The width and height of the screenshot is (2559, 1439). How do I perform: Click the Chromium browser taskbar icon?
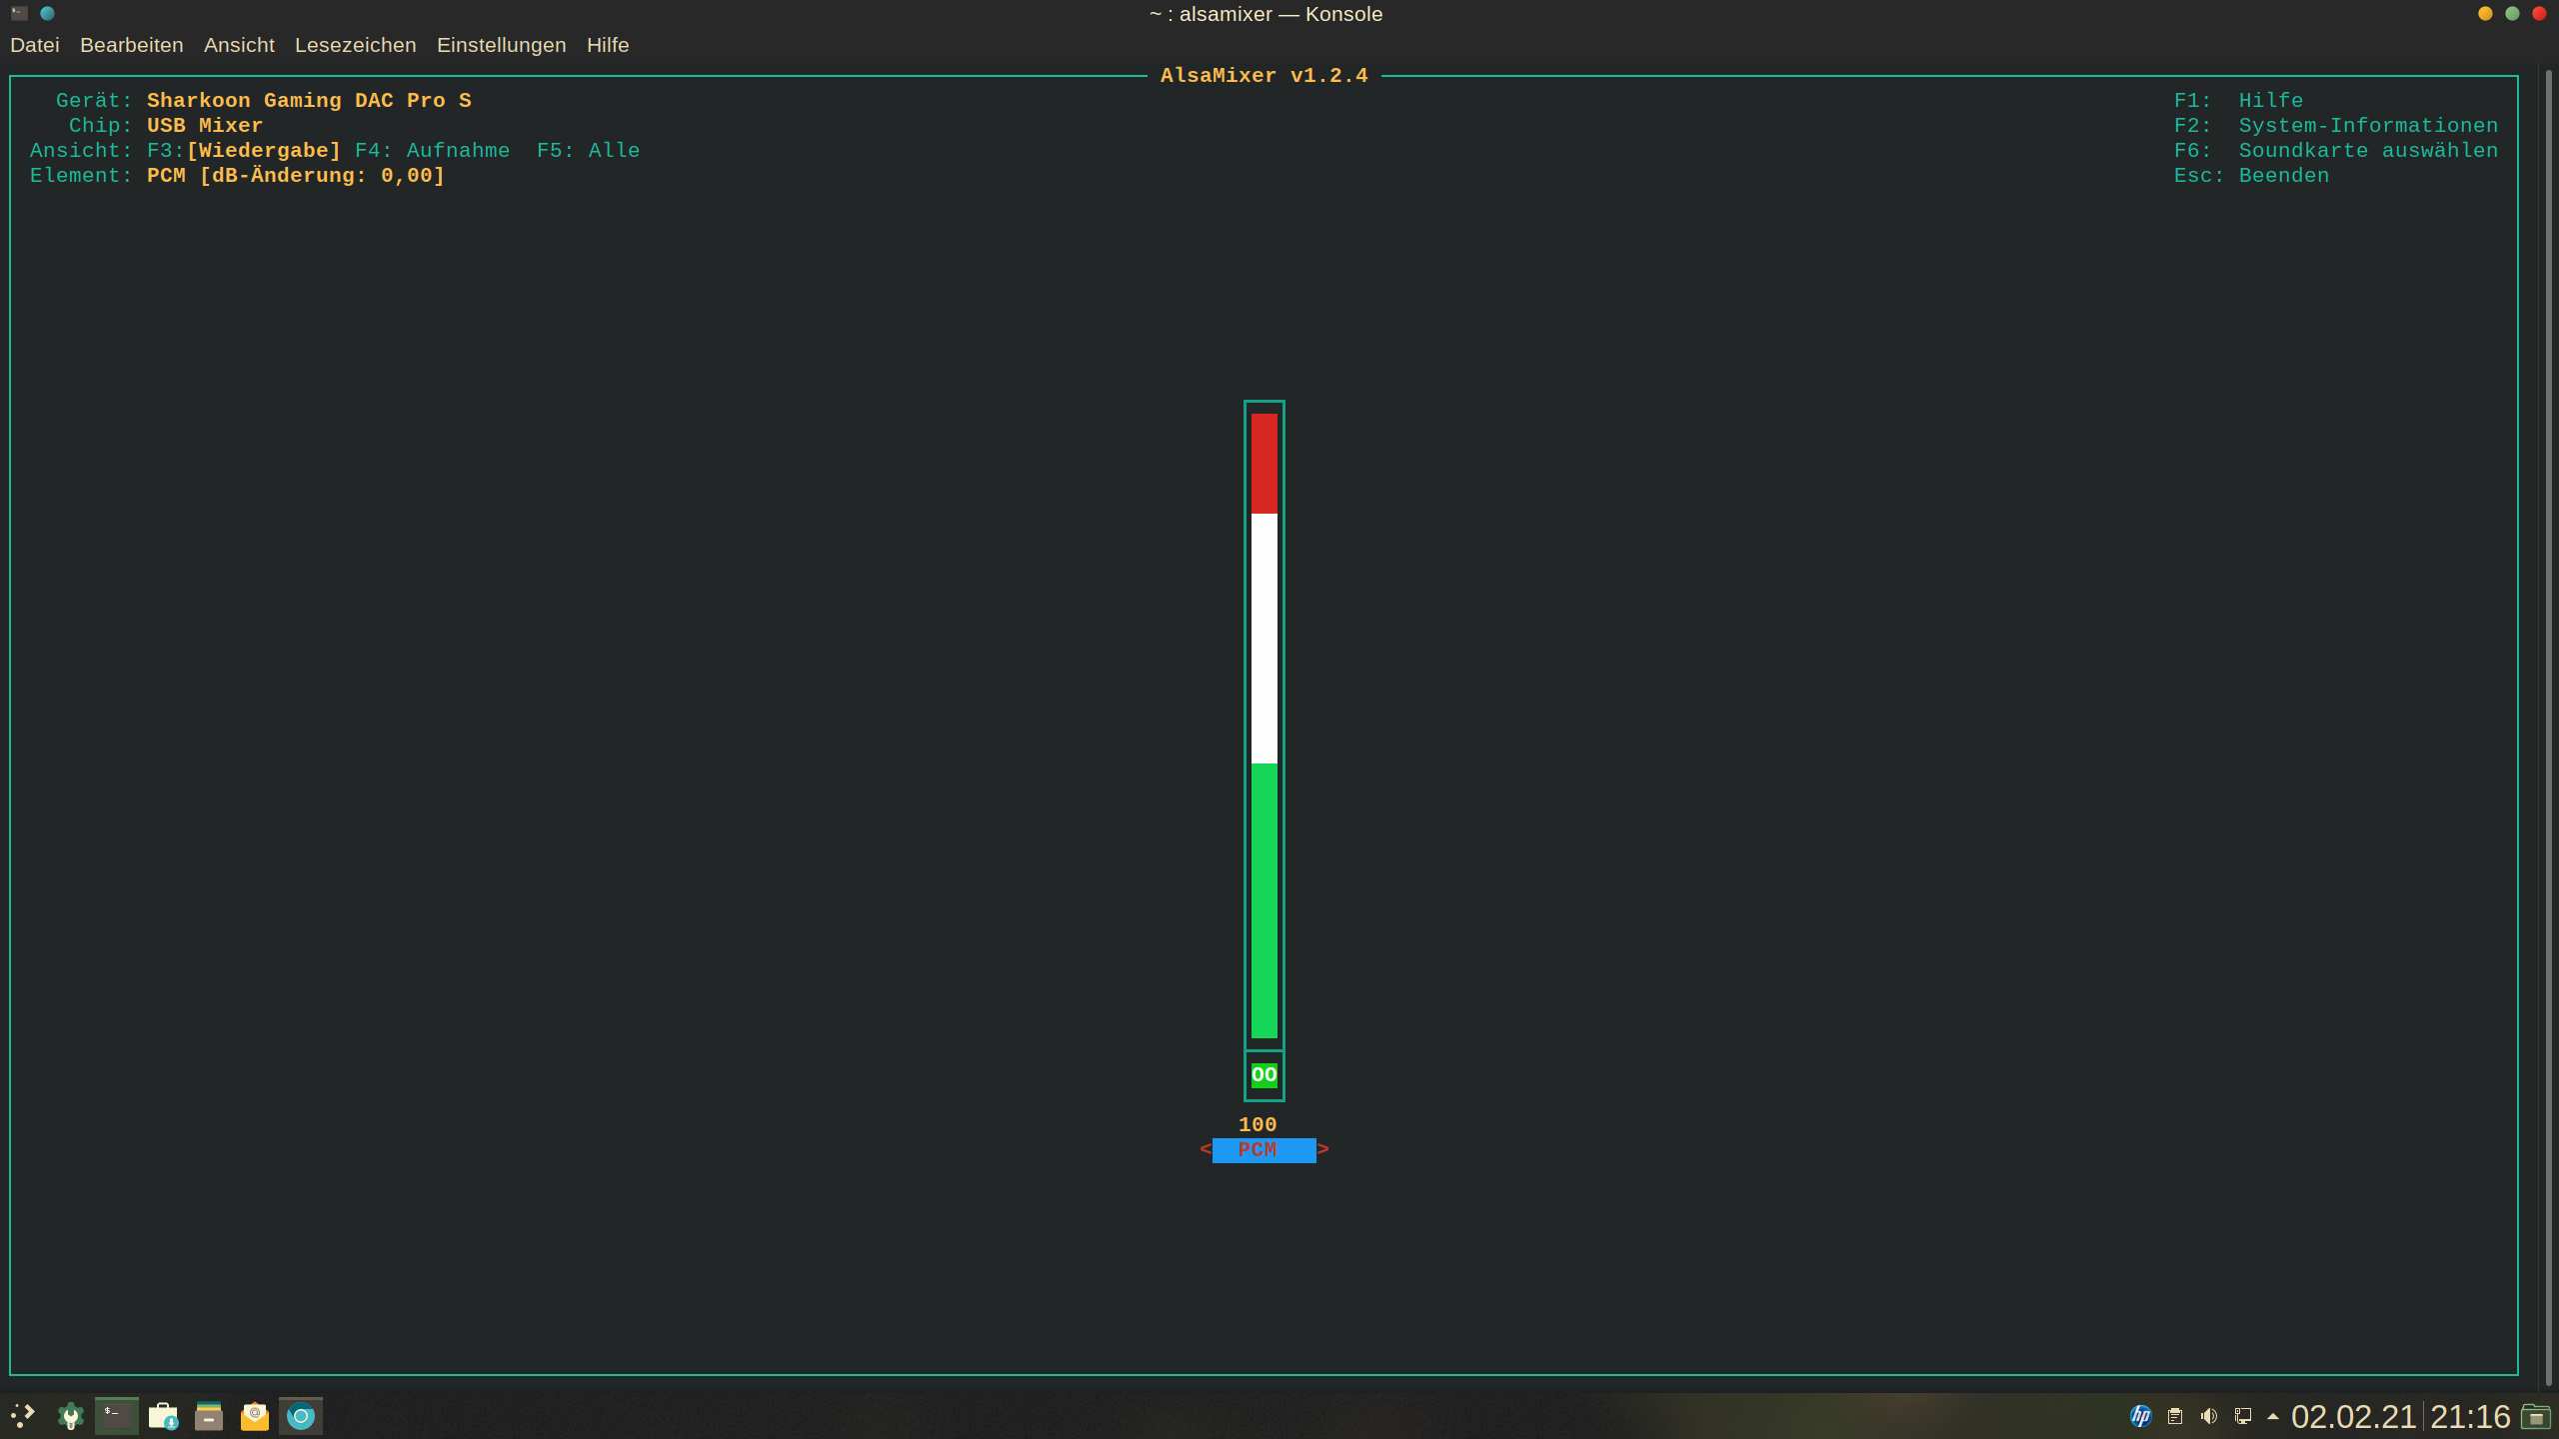click(301, 1416)
